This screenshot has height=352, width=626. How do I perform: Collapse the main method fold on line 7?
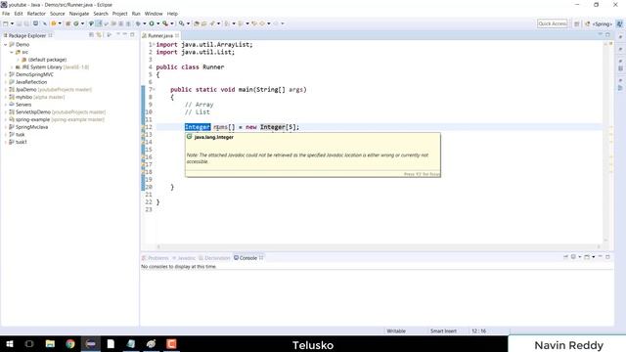click(x=155, y=89)
